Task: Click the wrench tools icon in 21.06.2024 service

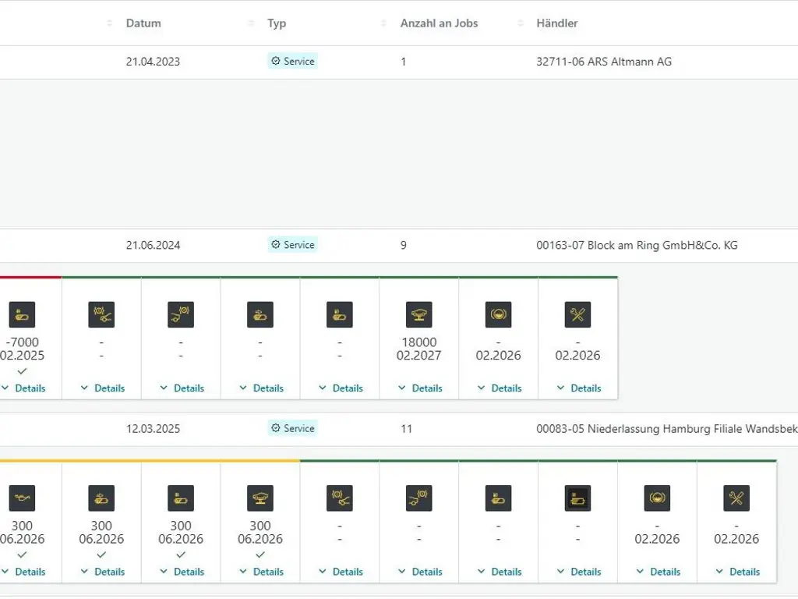Action: tap(577, 314)
